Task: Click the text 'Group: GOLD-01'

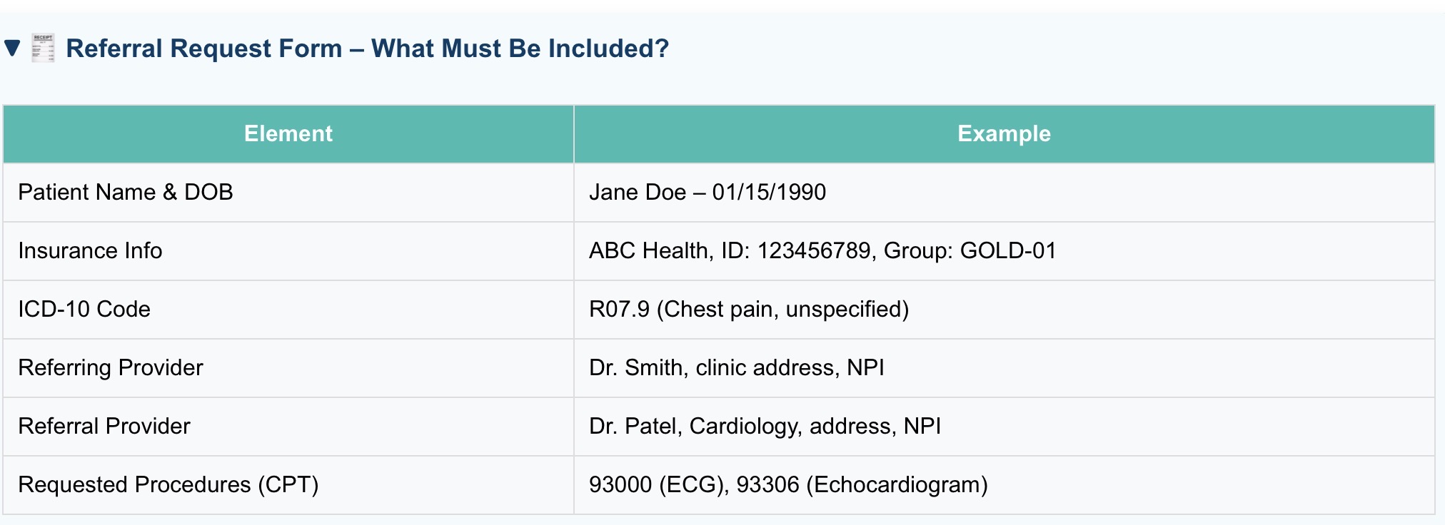Action: tap(970, 251)
